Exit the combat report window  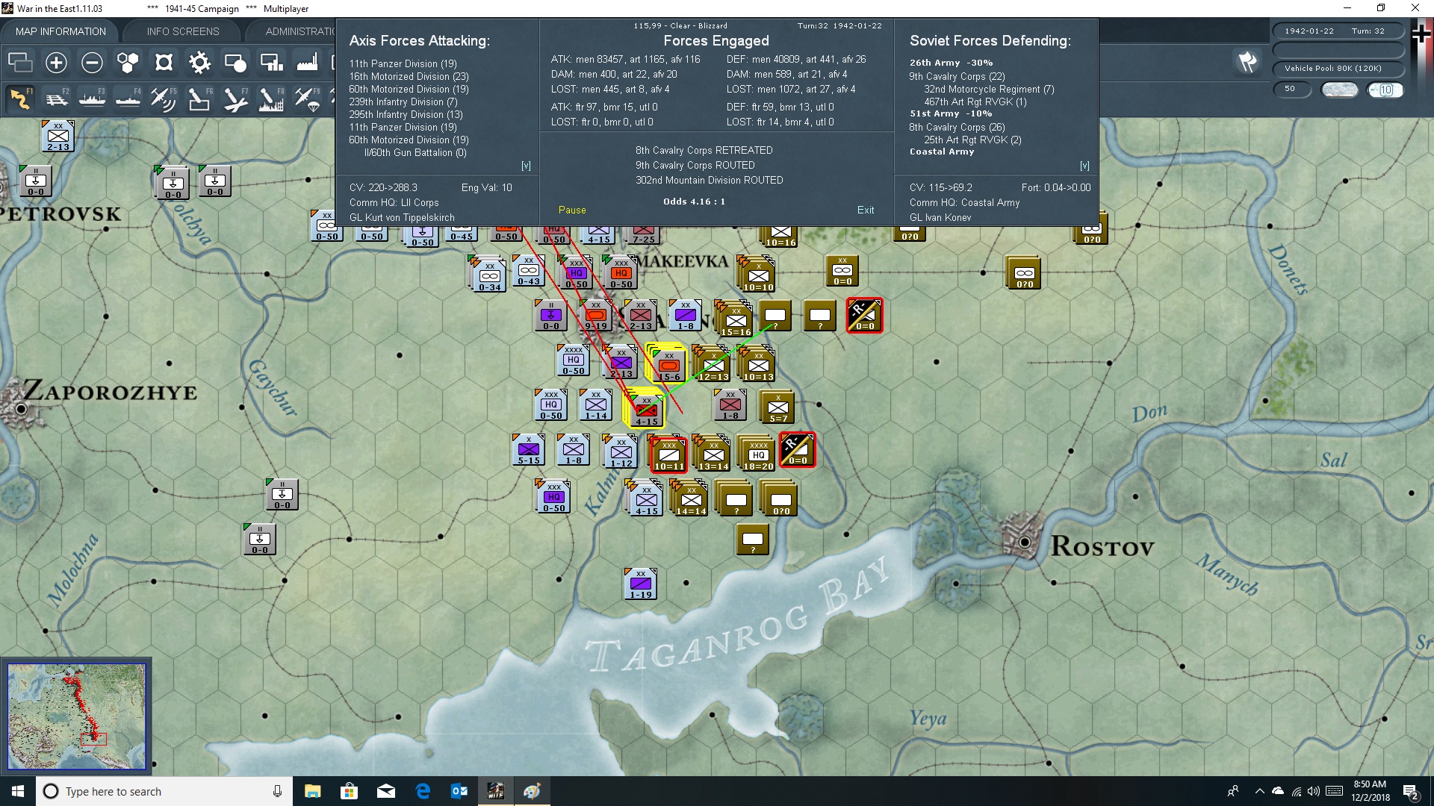[866, 210]
